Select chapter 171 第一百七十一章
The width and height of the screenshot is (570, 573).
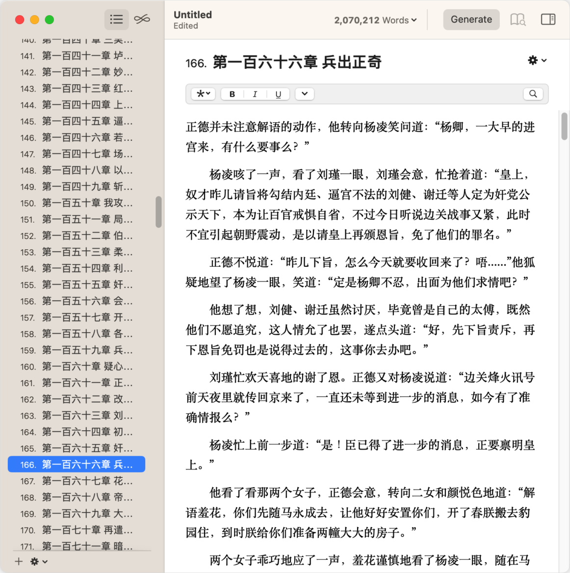(77, 546)
